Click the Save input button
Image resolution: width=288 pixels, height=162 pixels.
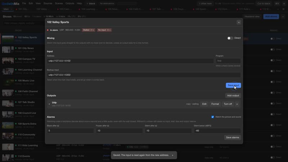(x=233, y=85)
